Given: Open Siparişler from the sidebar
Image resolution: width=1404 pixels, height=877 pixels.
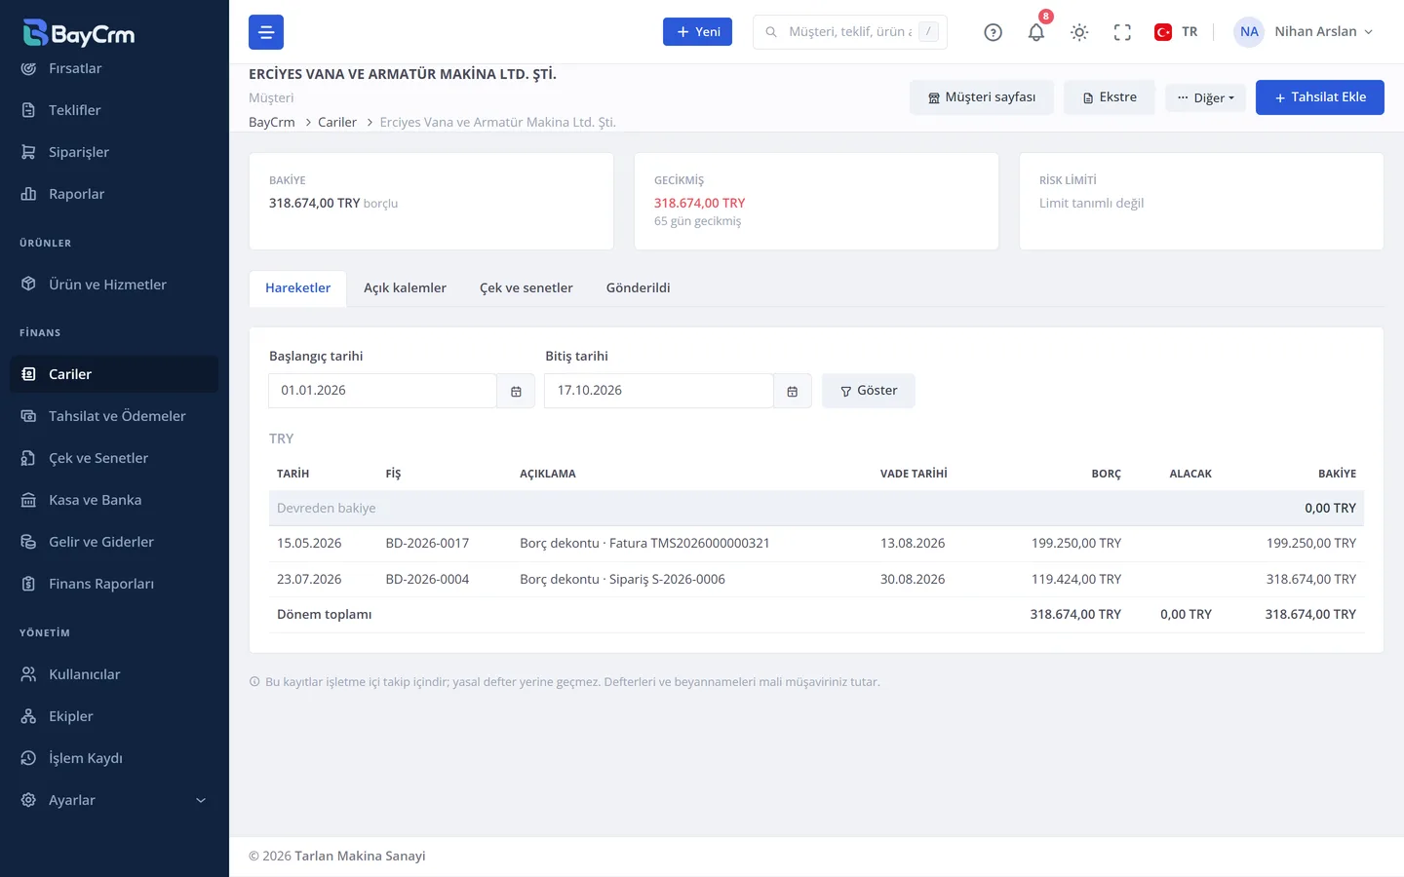Looking at the screenshot, I should click(x=114, y=152).
